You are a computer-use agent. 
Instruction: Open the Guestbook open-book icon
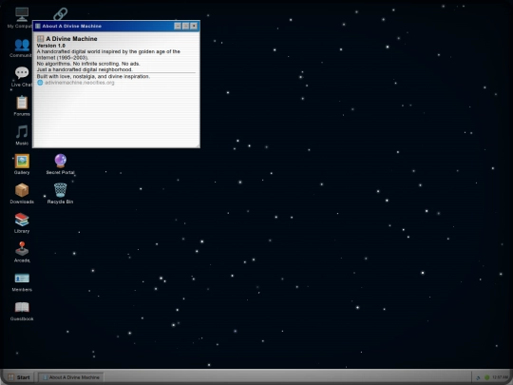pos(22,311)
